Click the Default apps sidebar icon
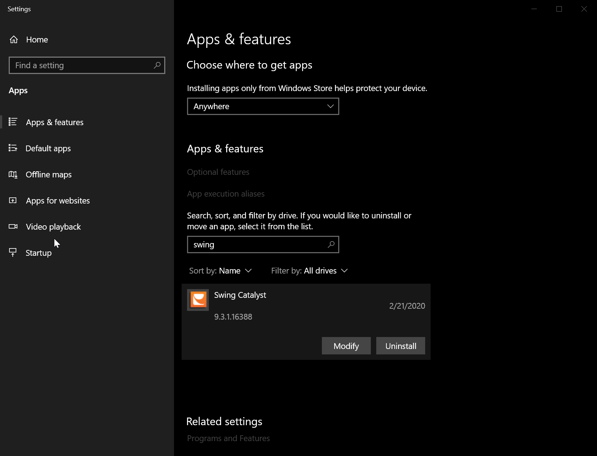The height and width of the screenshot is (456, 597). pos(13,148)
